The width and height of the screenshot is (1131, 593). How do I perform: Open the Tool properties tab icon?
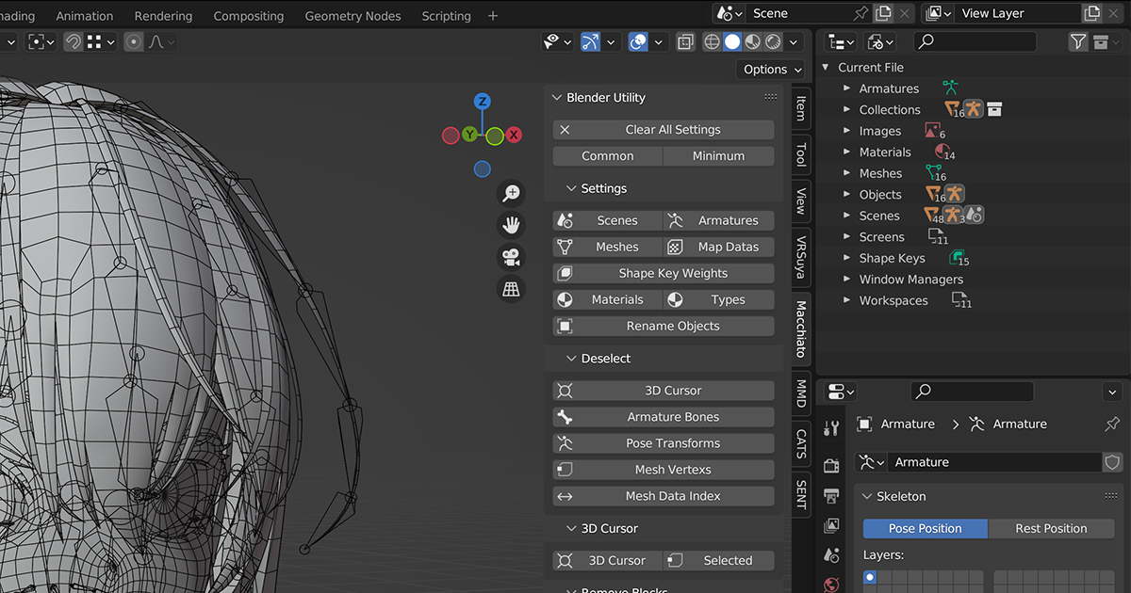[x=831, y=428]
